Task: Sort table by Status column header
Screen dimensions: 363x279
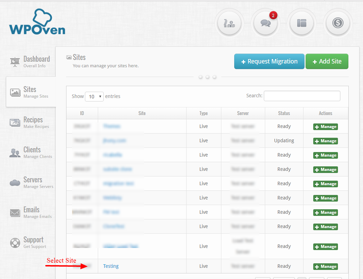Action: (284, 113)
